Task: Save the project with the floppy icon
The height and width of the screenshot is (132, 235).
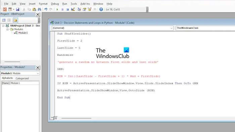Action: [x=17, y=9]
